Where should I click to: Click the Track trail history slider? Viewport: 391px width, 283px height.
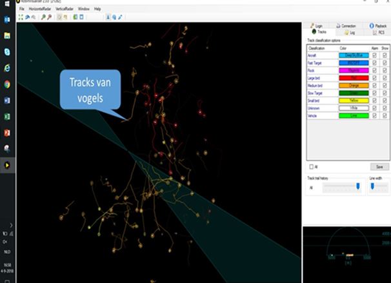[341, 187]
